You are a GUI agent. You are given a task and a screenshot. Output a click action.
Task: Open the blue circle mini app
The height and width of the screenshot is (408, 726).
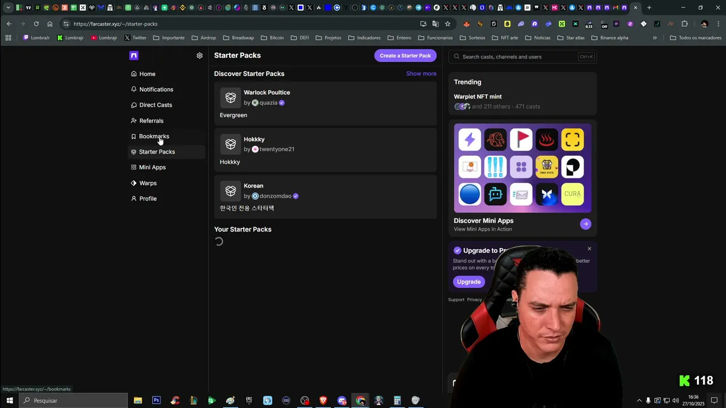pos(470,194)
